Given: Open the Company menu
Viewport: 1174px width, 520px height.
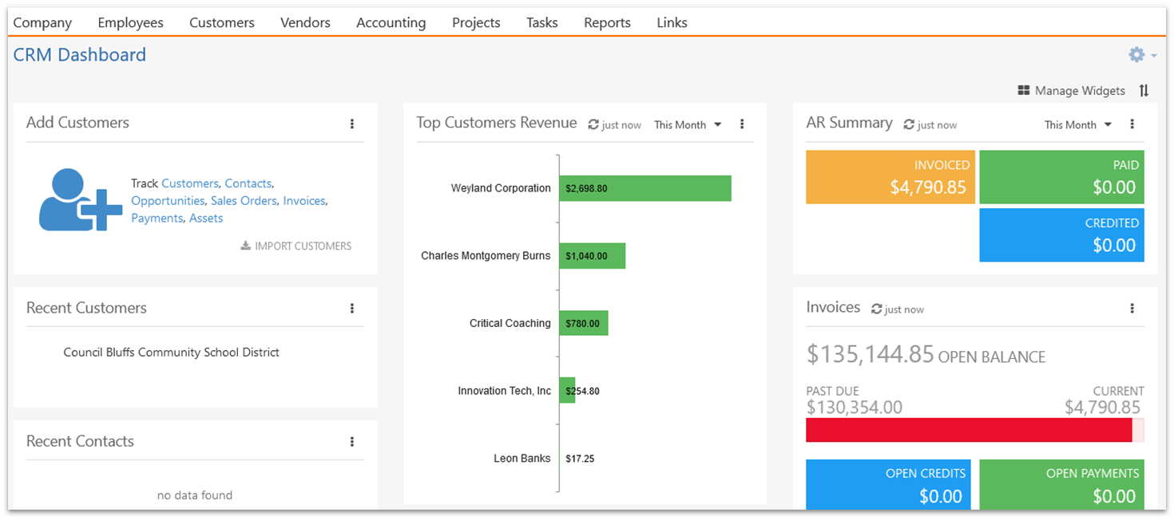Looking at the screenshot, I should click(42, 22).
